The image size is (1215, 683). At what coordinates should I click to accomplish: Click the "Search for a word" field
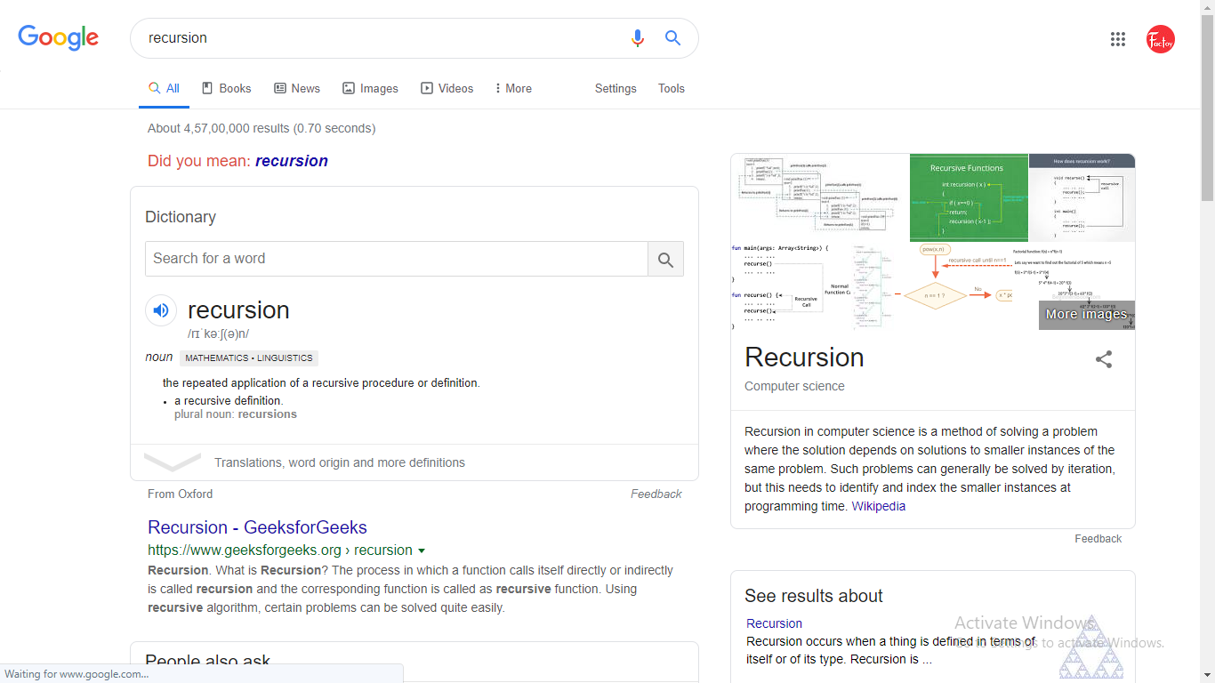pyautogui.click(x=396, y=259)
